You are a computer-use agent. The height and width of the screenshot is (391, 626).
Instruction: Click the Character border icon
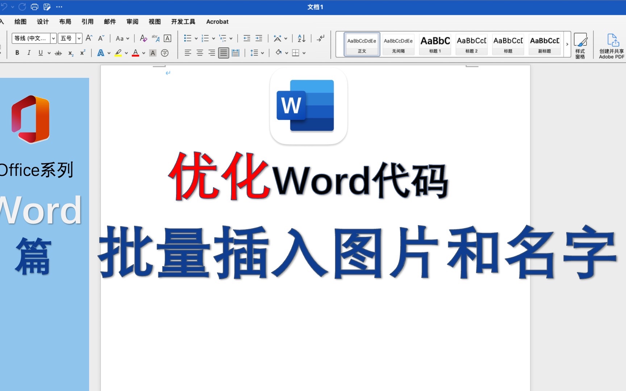pos(167,38)
